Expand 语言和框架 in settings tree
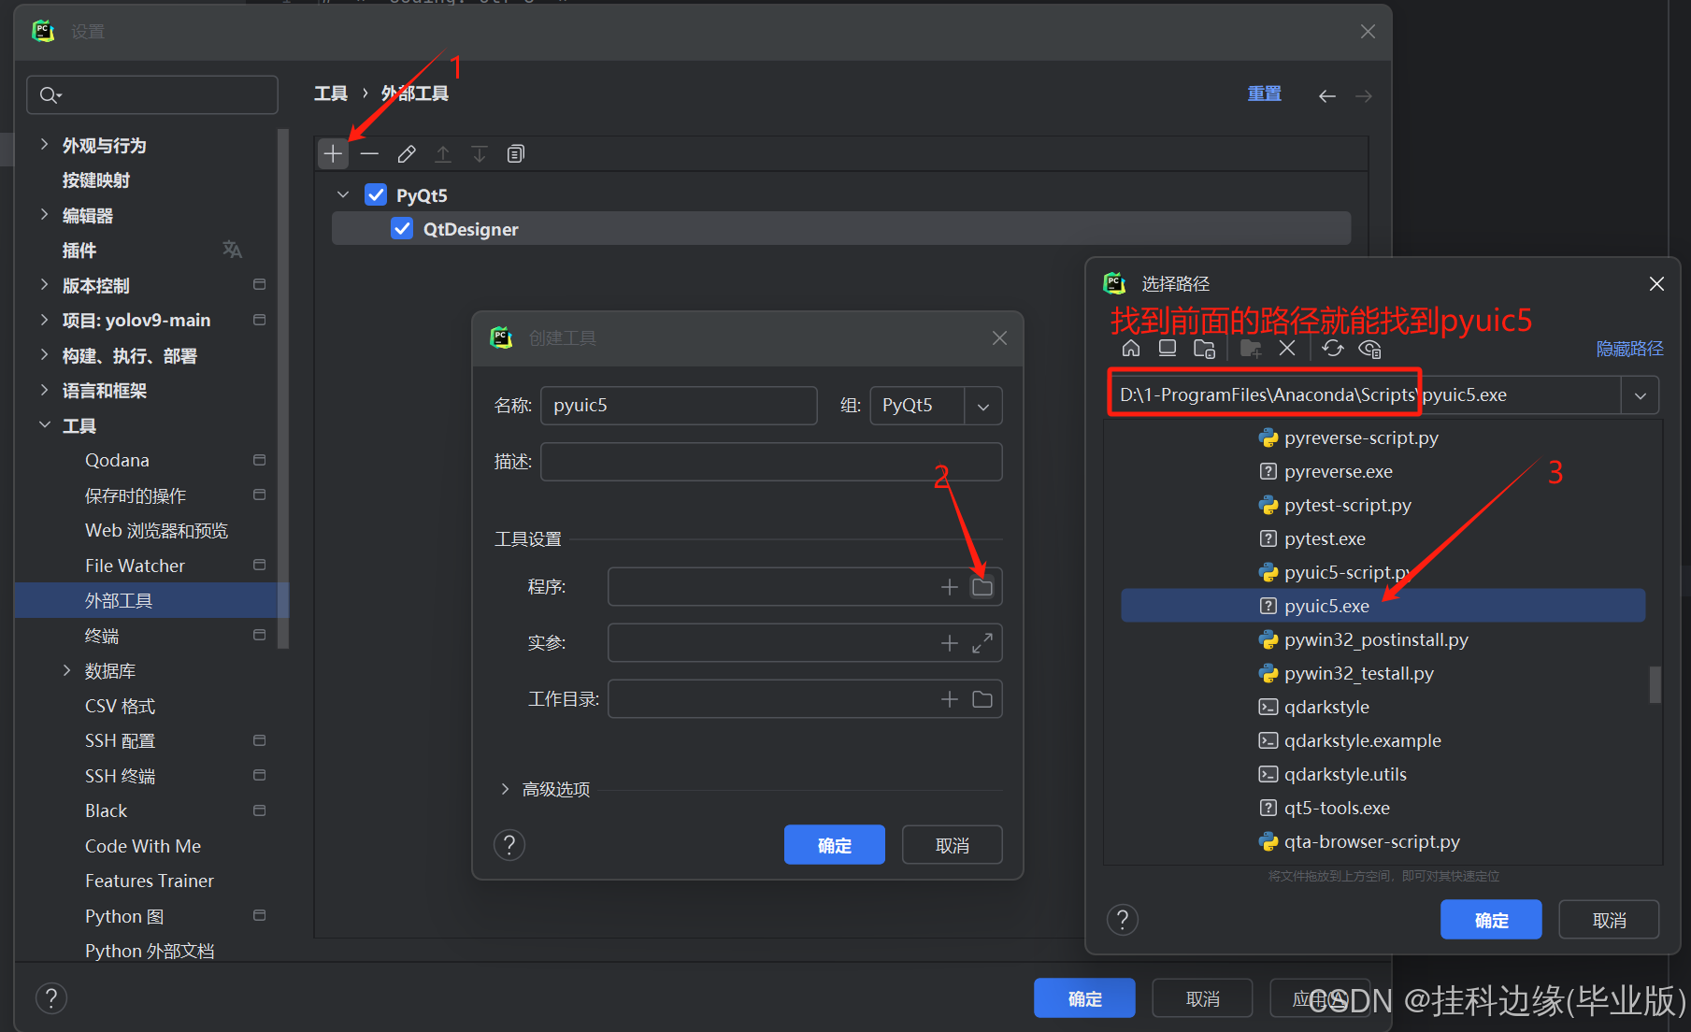 [44, 390]
